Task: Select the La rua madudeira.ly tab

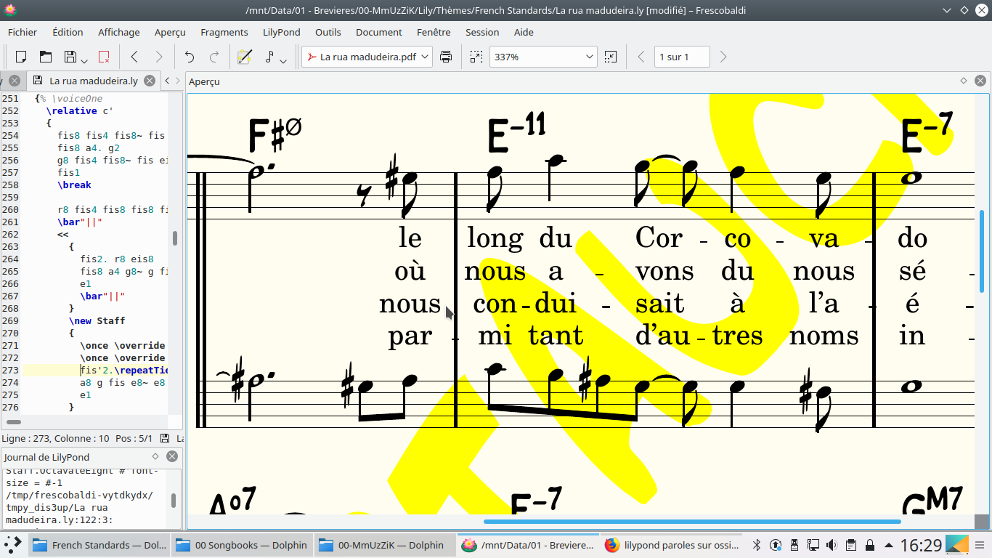Action: (94, 81)
